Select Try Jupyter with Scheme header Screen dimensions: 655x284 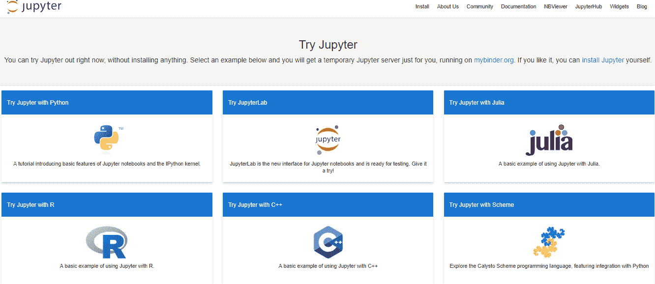[481, 205]
